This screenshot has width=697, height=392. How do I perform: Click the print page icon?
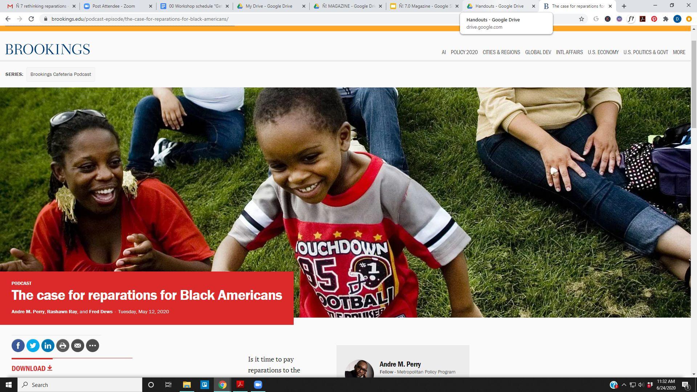coord(63,346)
